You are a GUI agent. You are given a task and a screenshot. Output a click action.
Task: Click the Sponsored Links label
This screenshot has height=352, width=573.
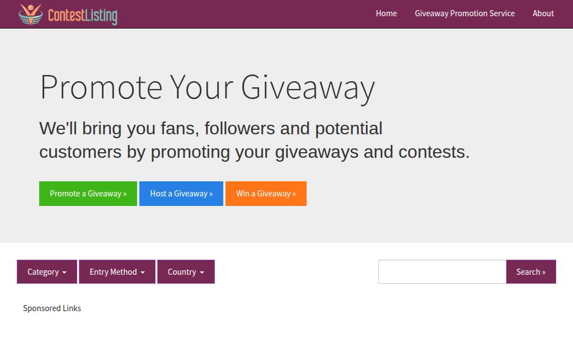pos(52,308)
